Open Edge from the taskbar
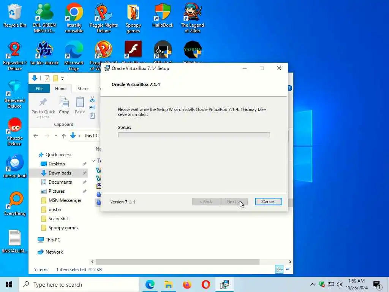389x292 pixels. 150,284
